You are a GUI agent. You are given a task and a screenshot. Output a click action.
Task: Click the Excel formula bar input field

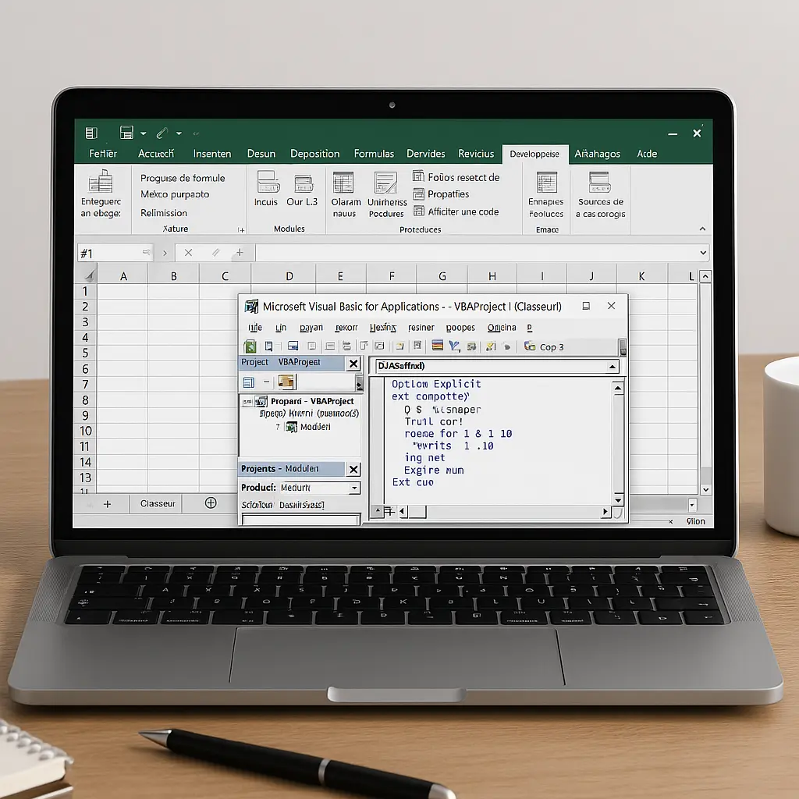[476, 252]
